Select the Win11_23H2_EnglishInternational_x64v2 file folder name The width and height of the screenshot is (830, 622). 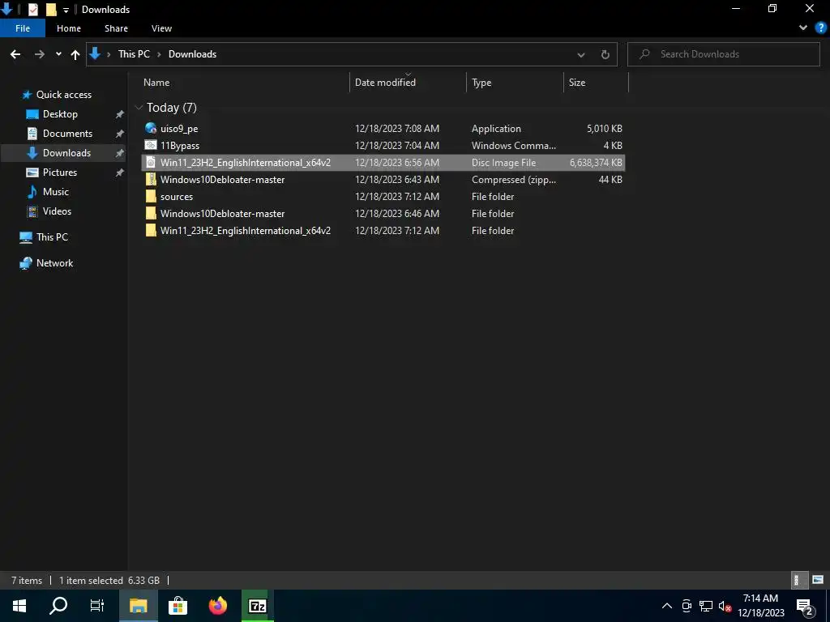245,231
